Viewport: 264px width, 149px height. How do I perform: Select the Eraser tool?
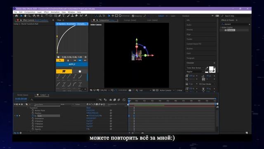[76, 16]
